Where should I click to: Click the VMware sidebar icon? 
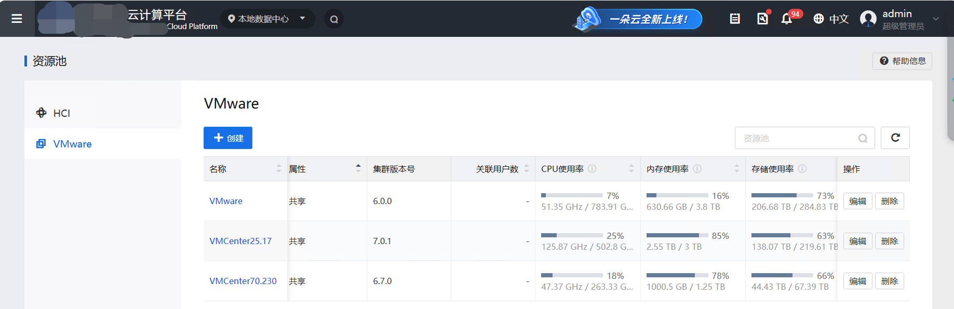coord(41,144)
